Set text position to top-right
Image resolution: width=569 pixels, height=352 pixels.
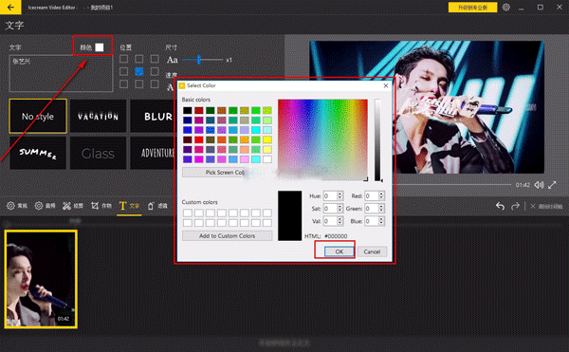pyautogui.click(x=155, y=59)
